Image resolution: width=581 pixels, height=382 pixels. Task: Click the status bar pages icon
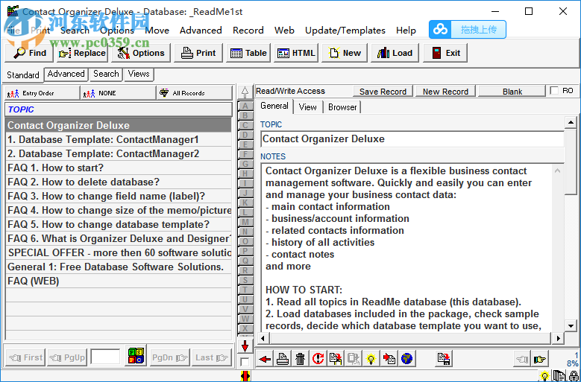point(559,376)
